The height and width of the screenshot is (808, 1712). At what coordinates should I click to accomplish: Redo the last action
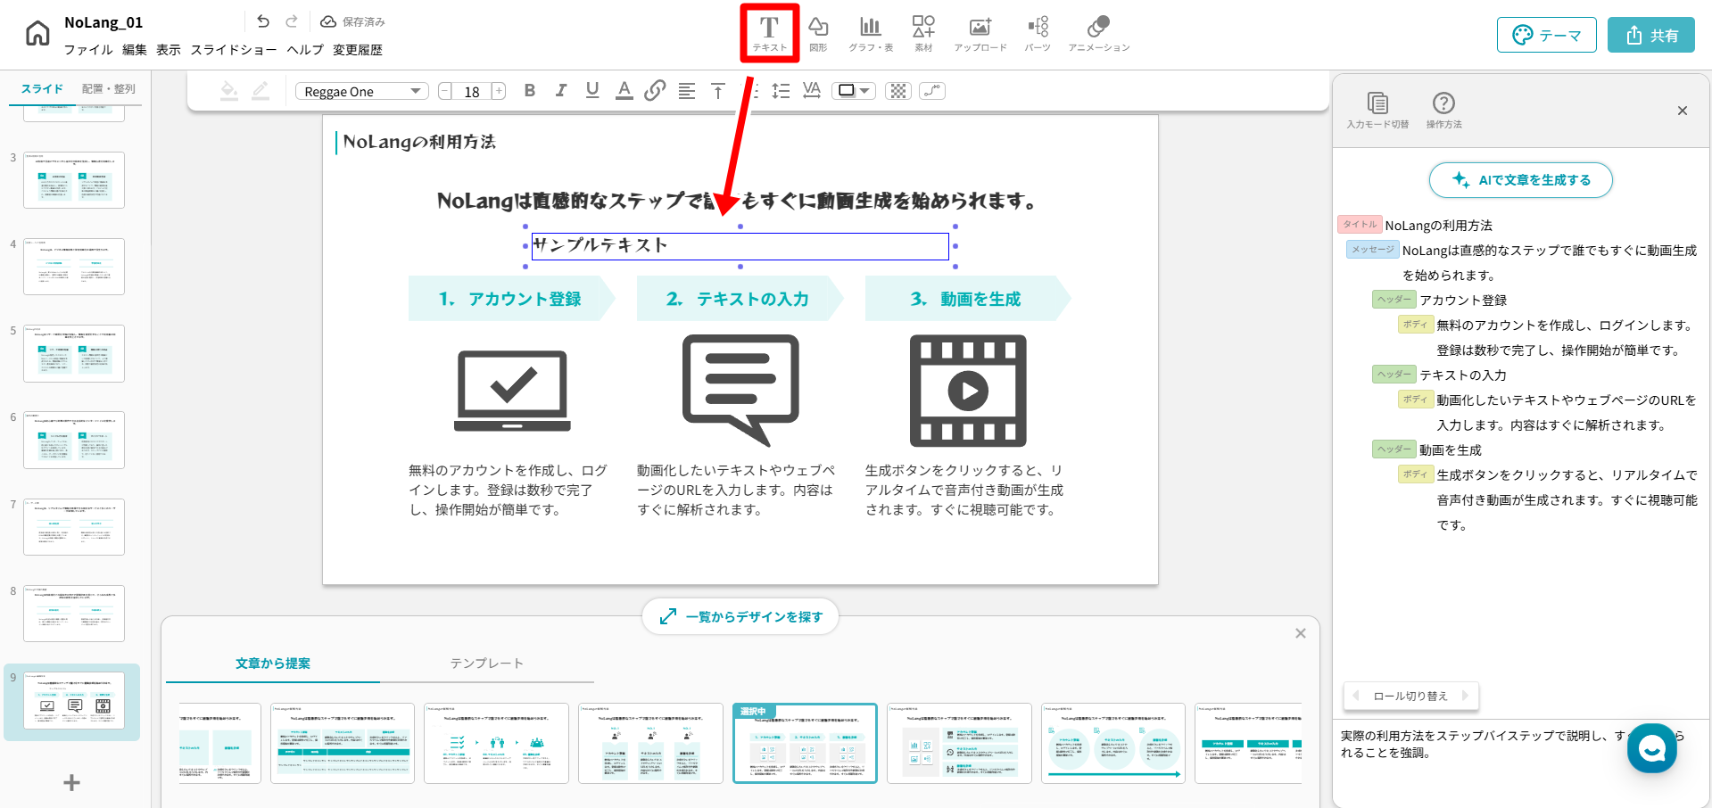point(292,21)
